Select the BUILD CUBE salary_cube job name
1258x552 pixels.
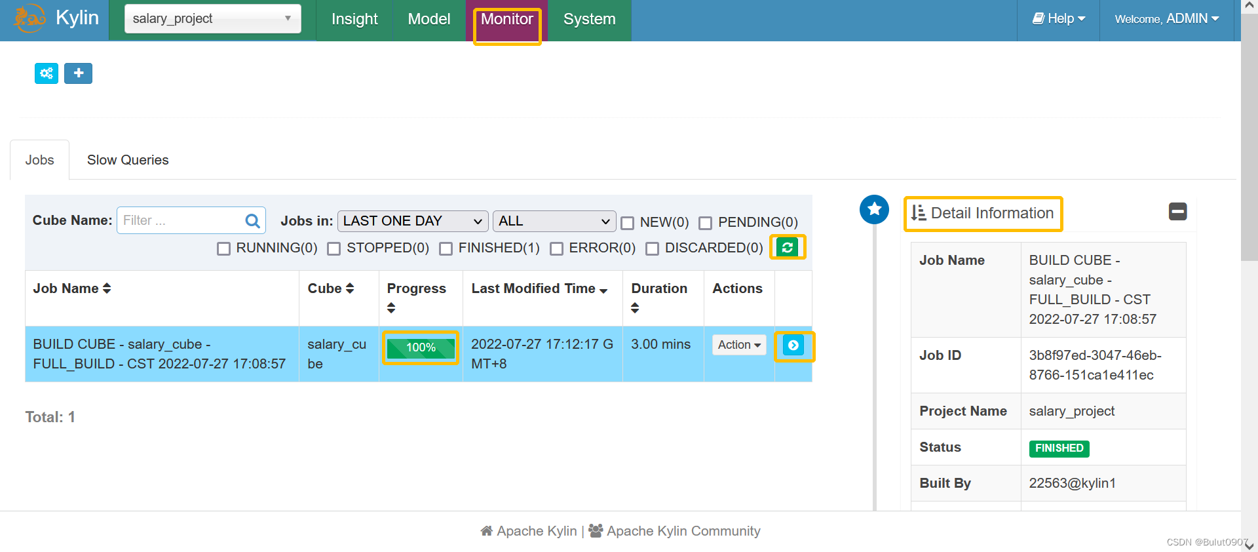(159, 354)
